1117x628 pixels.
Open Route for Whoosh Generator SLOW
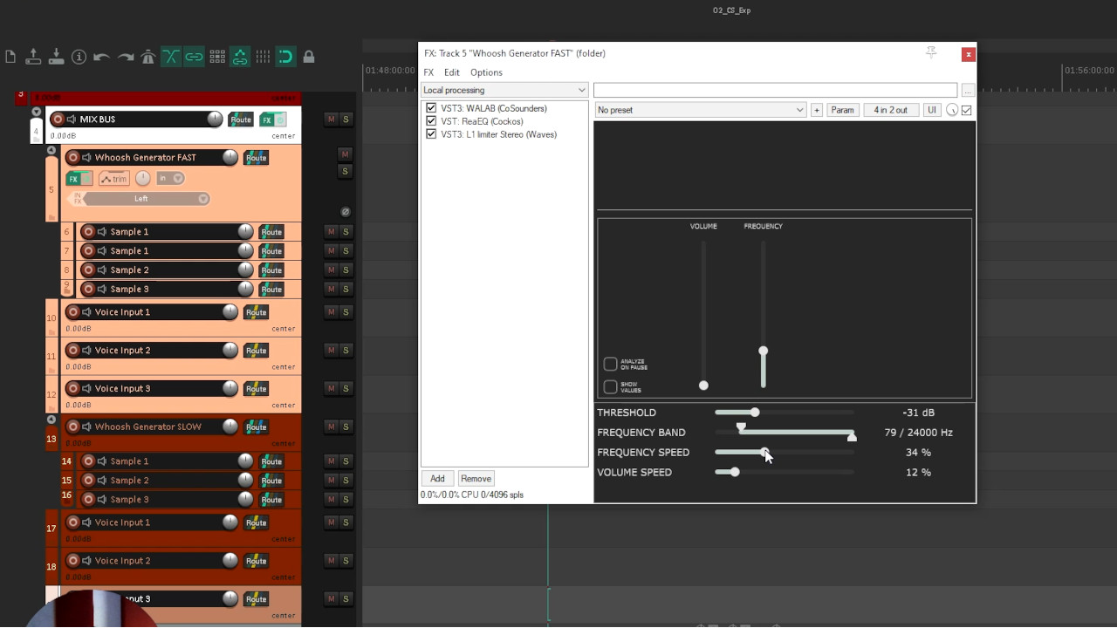(x=256, y=427)
